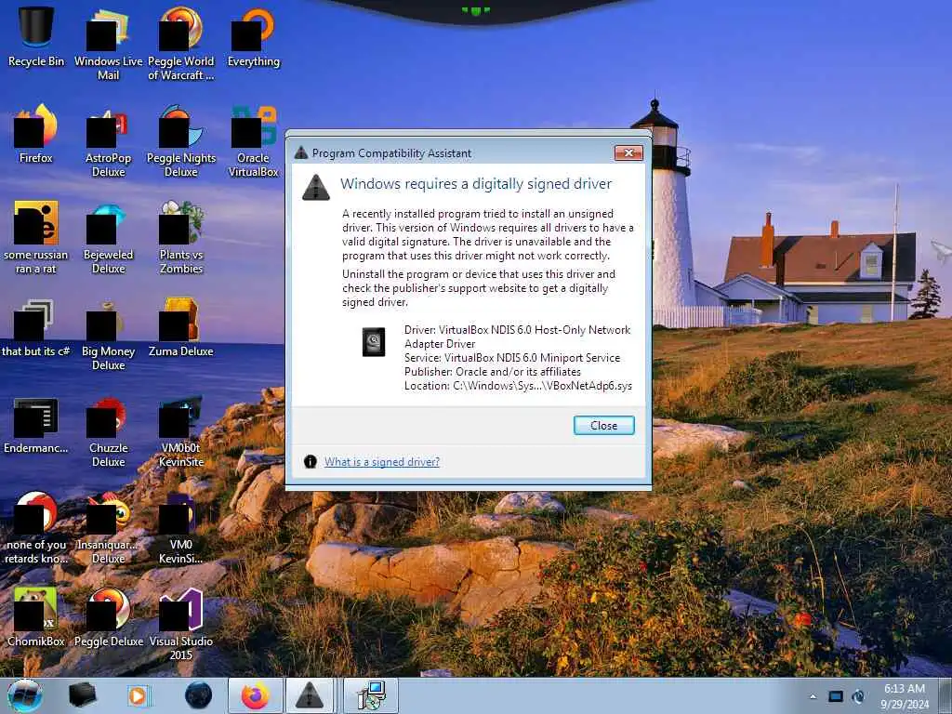
Task: Select the ChomikBox desktop icon
Action: pos(36,617)
